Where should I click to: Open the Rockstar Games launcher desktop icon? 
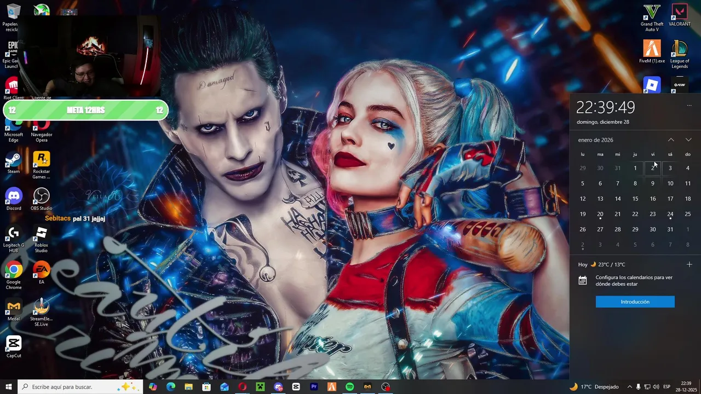point(42,165)
